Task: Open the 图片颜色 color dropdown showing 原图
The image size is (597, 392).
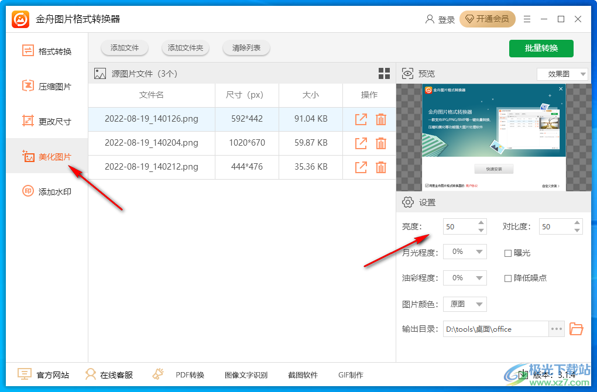Action: tap(465, 304)
